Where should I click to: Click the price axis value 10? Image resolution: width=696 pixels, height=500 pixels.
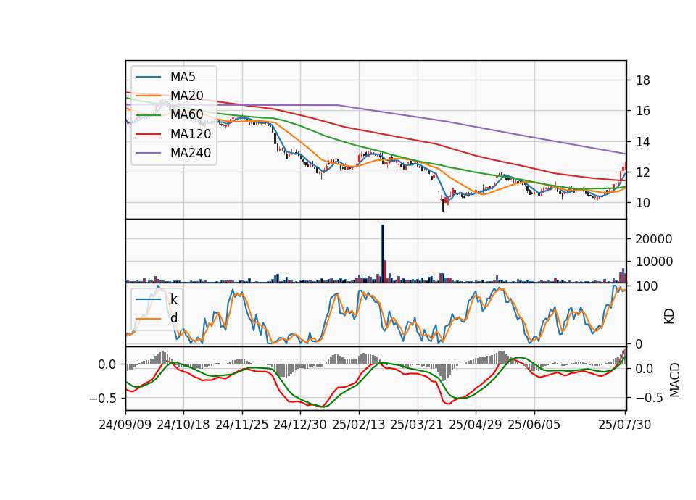[643, 203]
